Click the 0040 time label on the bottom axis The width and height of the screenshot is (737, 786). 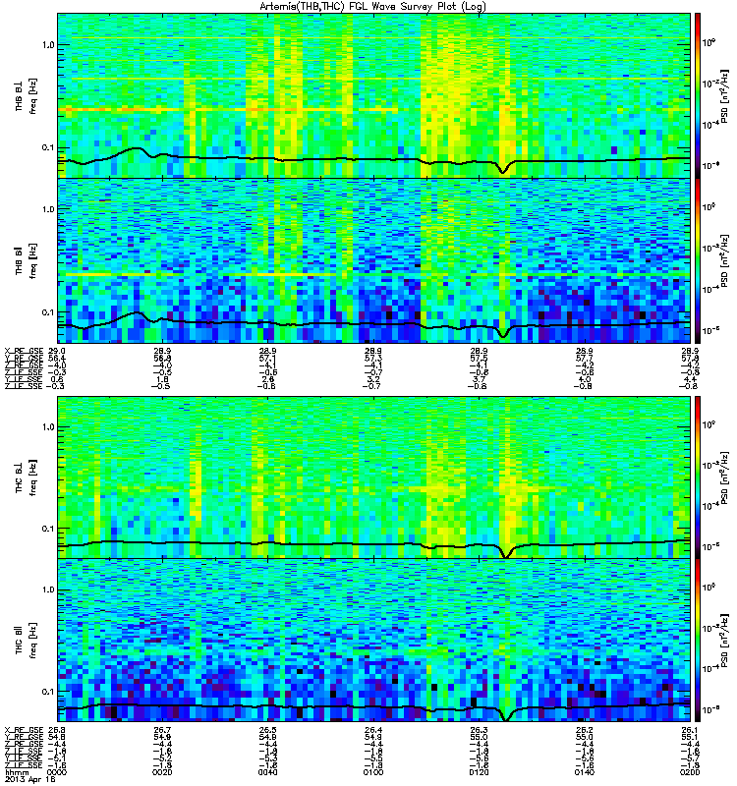tap(267, 772)
